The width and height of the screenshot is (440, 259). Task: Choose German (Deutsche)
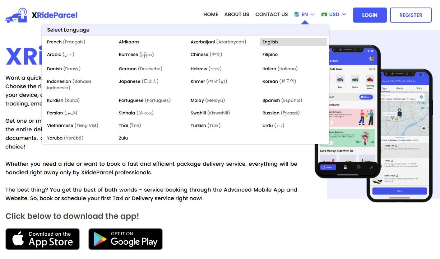pos(140,69)
